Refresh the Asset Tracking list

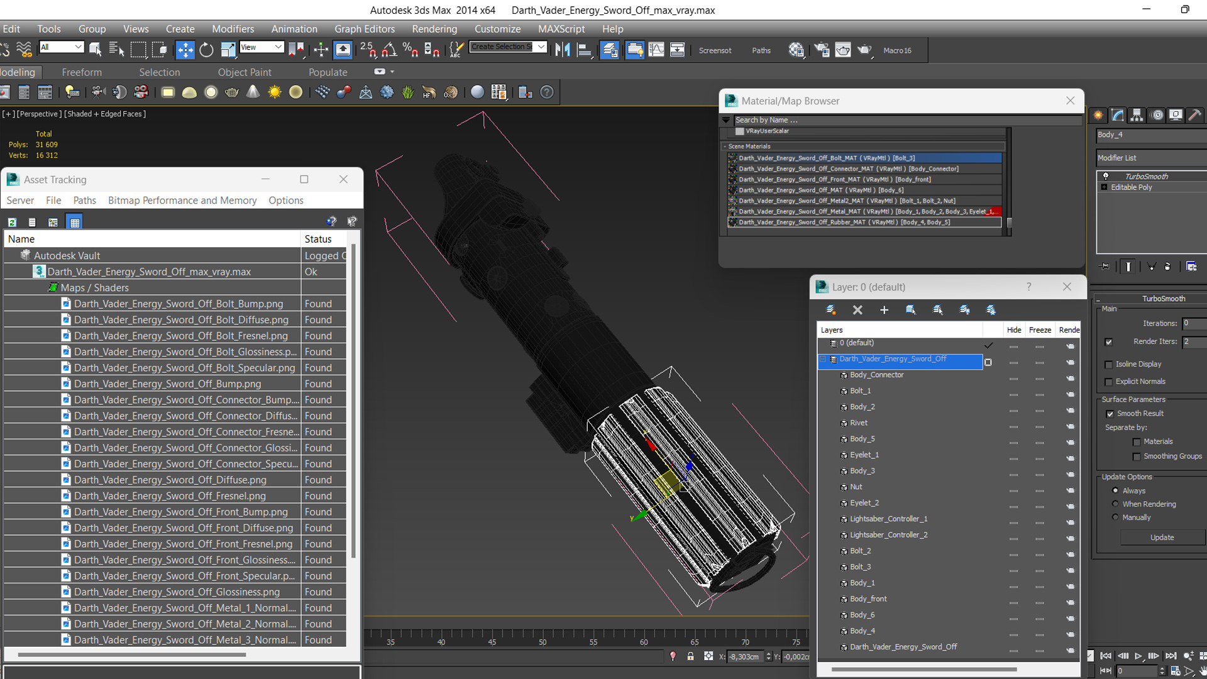[12, 222]
